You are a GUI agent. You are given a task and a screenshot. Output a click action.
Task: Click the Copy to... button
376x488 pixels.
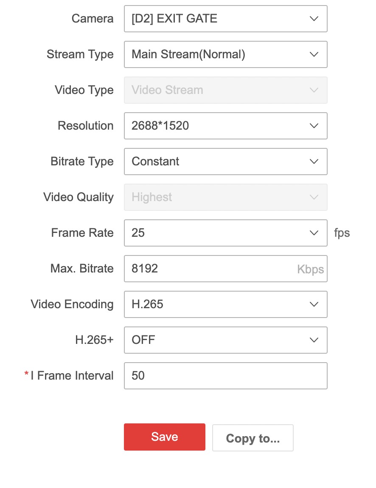click(253, 437)
